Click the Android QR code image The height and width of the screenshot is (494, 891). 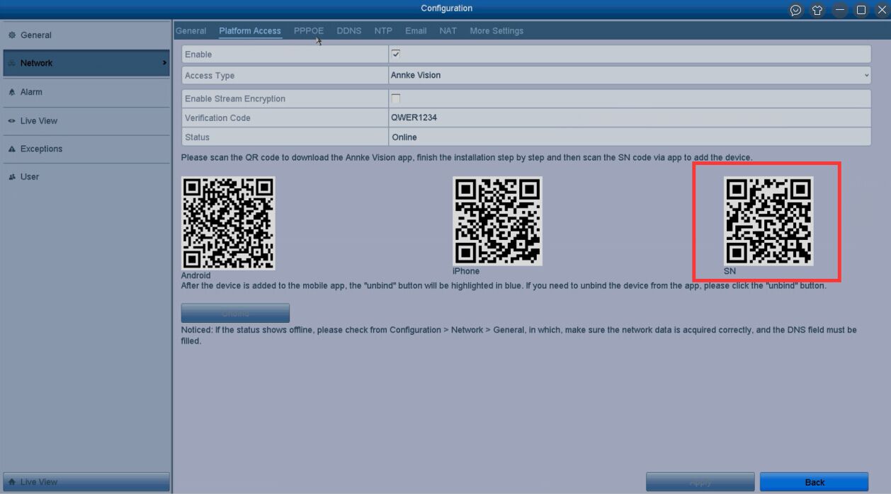pos(228,223)
